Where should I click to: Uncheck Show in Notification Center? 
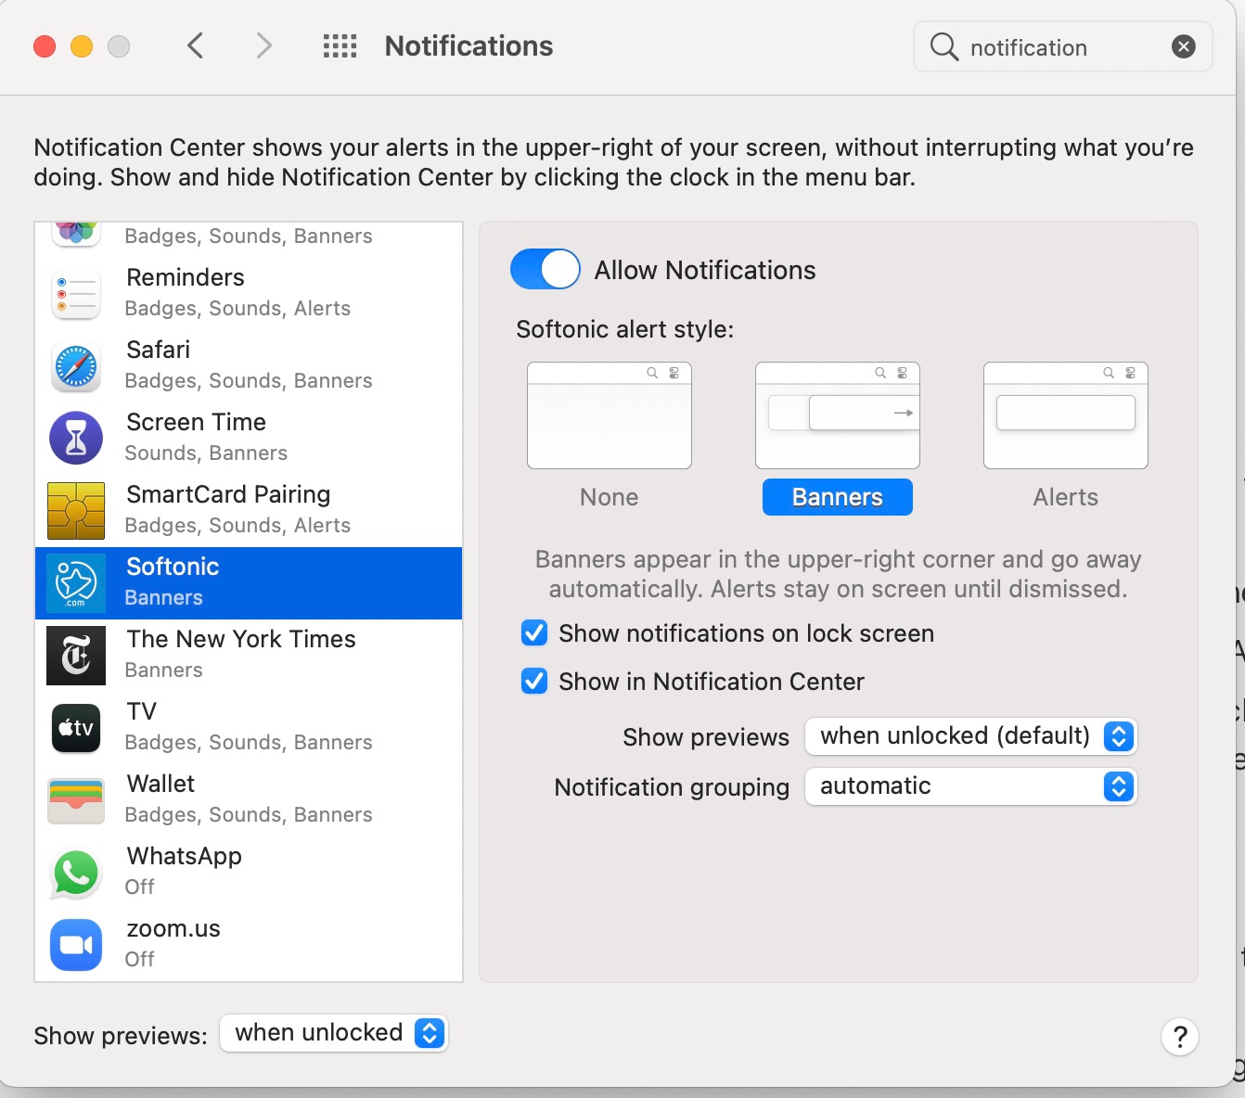click(x=534, y=682)
